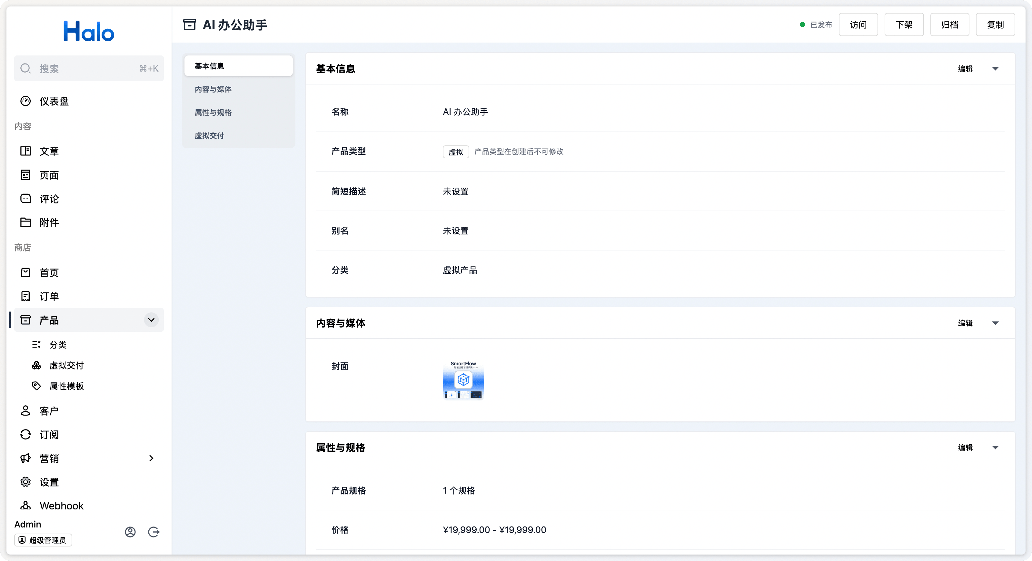Click the 访问 button

click(858, 25)
